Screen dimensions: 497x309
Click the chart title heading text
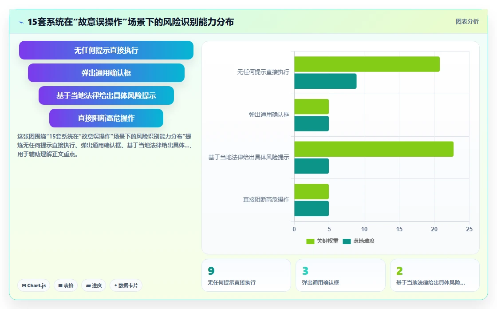[130, 22]
